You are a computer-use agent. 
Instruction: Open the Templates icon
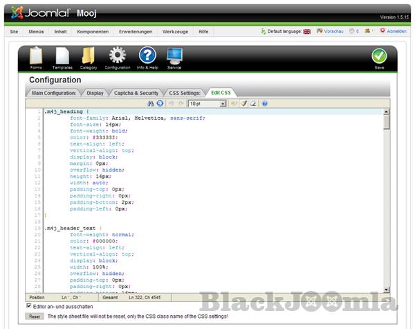click(62, 57)
